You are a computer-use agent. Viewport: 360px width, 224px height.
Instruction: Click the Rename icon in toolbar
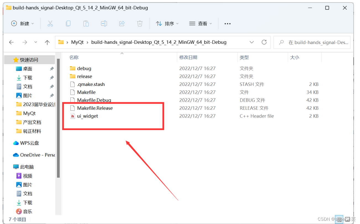[x=104, y=24]
